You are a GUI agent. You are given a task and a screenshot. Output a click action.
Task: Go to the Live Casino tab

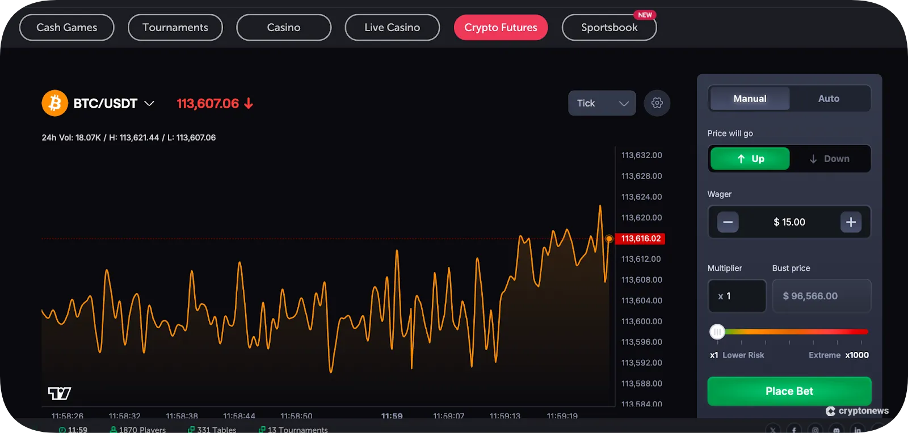392,27
